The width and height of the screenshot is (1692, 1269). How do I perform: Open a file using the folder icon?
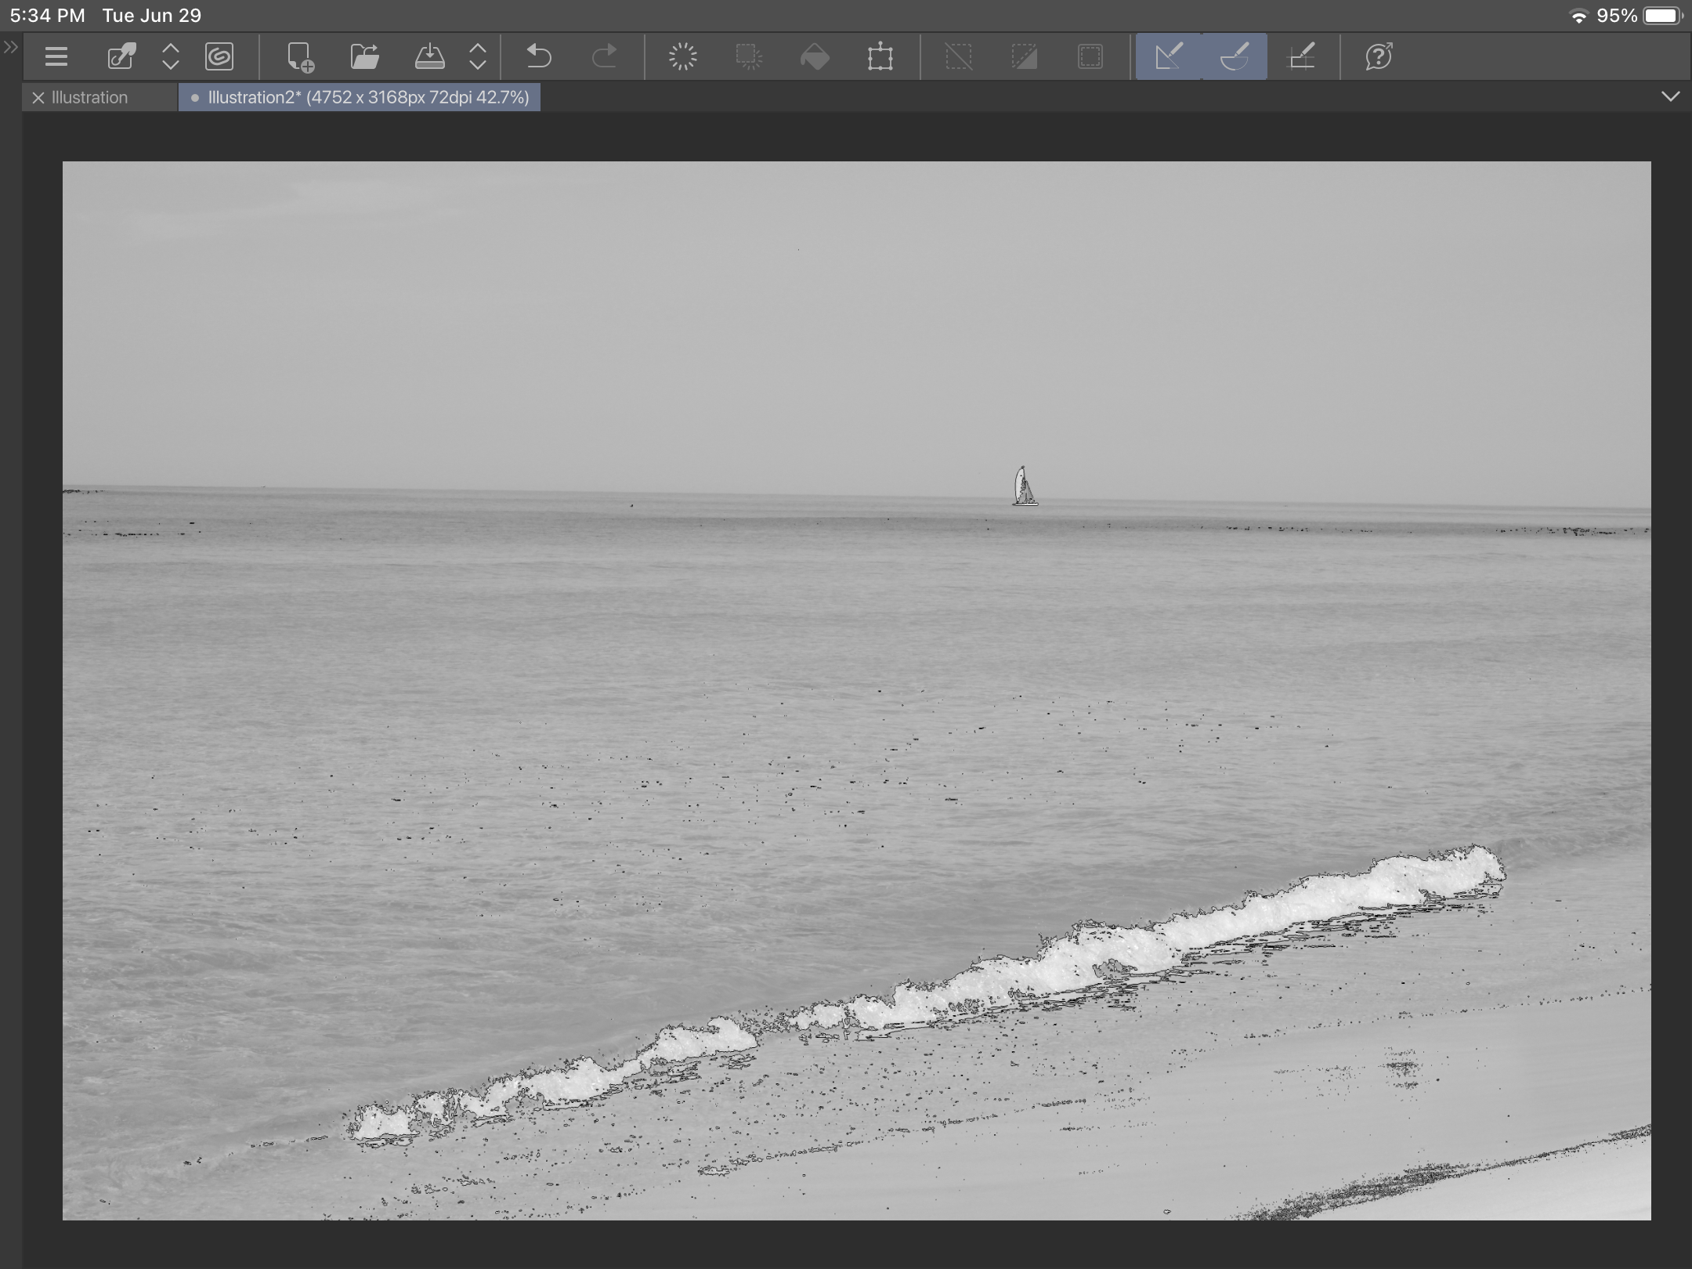click(365, 56)
